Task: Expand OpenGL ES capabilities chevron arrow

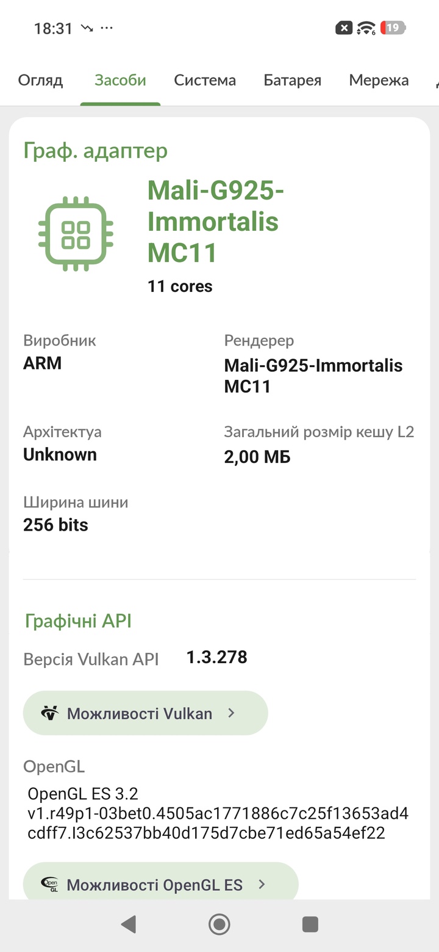Action: point(262,884)
